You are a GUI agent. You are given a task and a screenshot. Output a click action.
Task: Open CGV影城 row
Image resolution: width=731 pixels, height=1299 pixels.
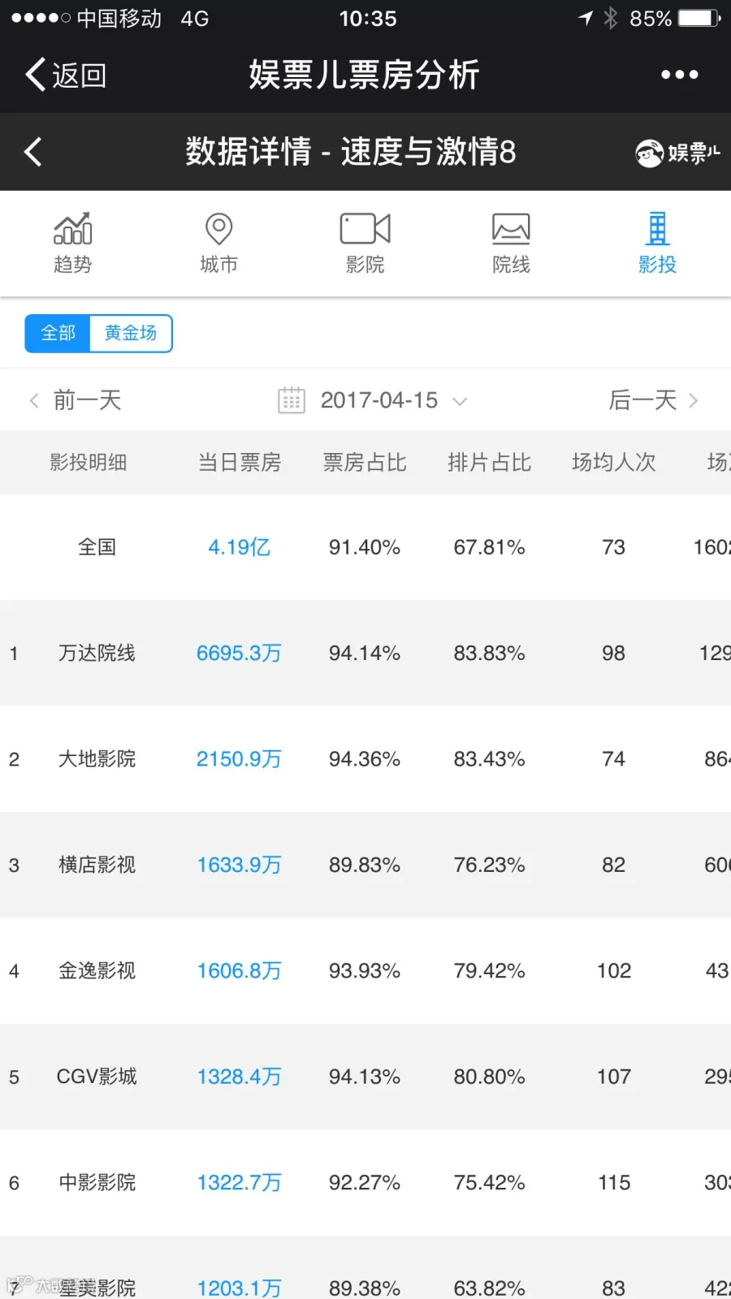pyautogui.click(x=365, y=1077)
